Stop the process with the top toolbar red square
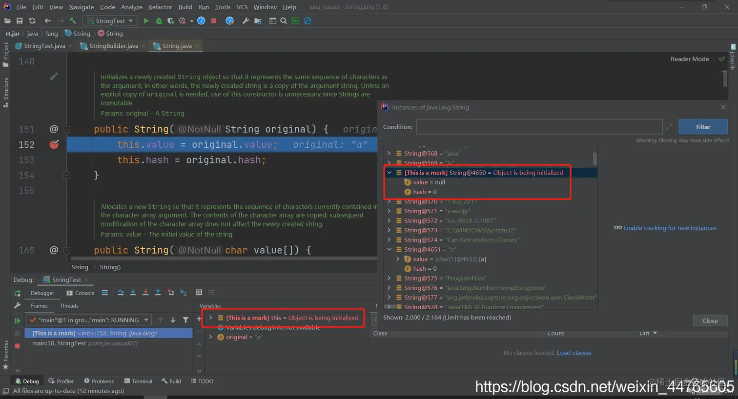This screenshot has width=738, height=399. pos(213,21)
